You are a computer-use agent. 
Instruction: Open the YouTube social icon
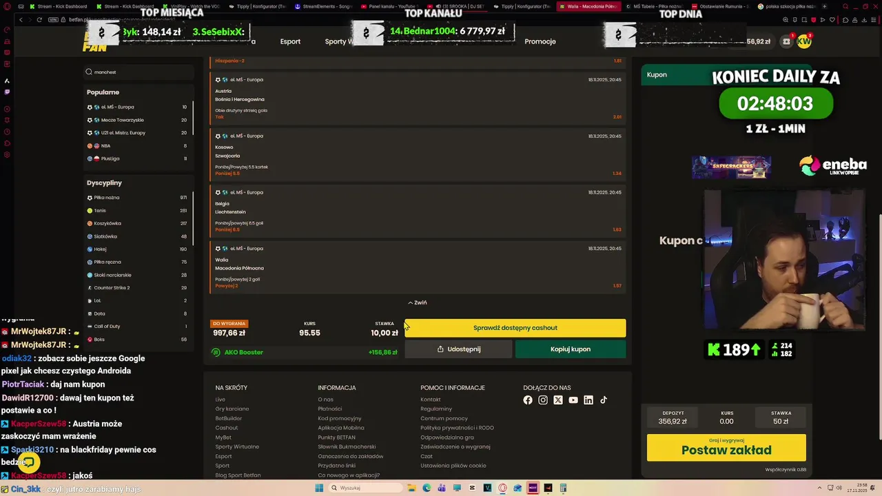tap(573, 400)
